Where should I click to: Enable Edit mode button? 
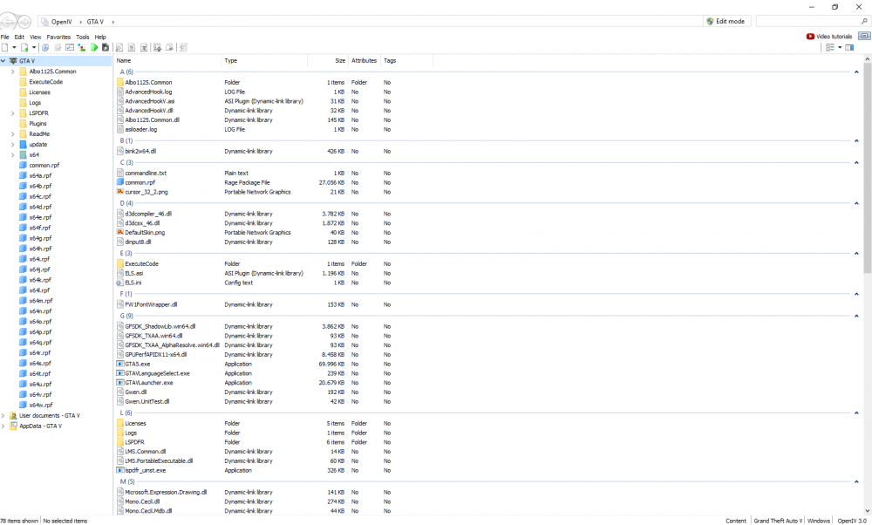click(726, 21)
